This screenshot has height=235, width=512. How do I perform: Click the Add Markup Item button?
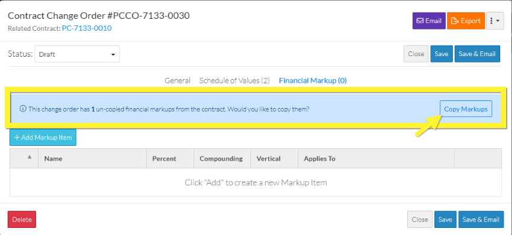coord(43,138)
